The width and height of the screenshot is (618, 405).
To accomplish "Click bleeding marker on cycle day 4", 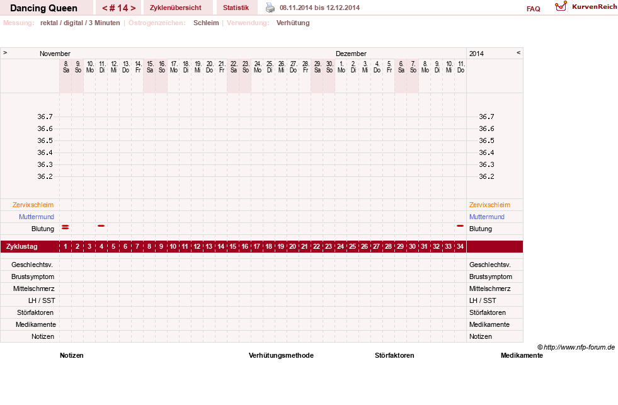I will [x=101, y=225].
